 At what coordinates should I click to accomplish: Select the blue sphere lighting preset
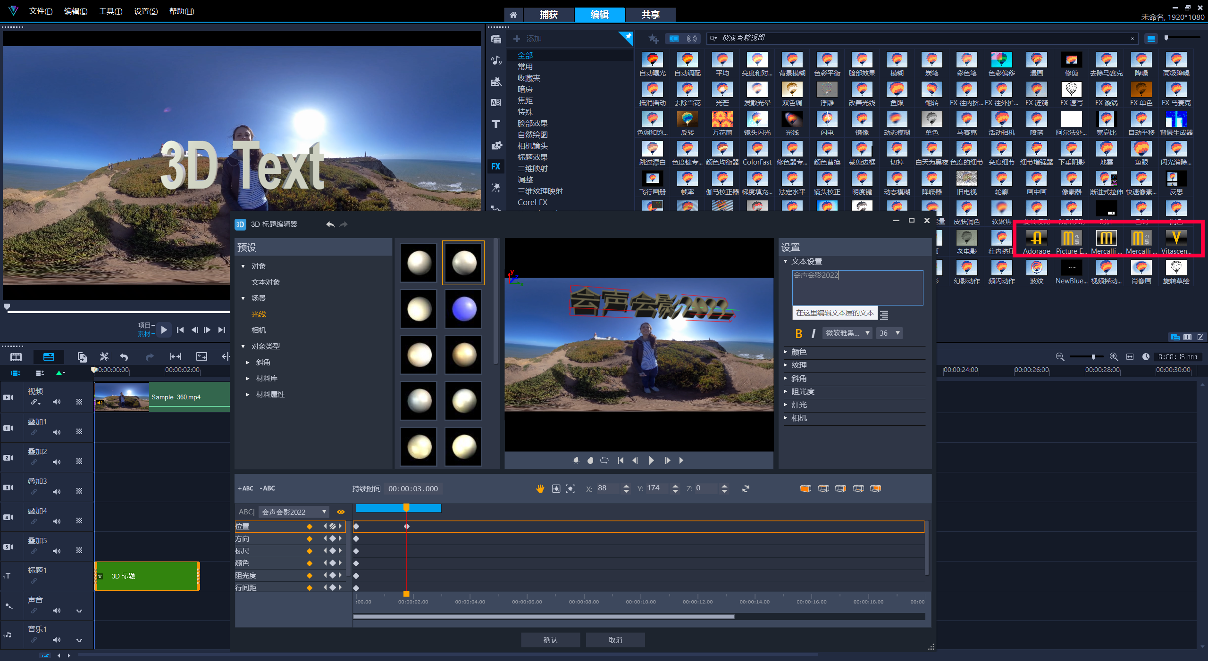(x=463, y=309)
